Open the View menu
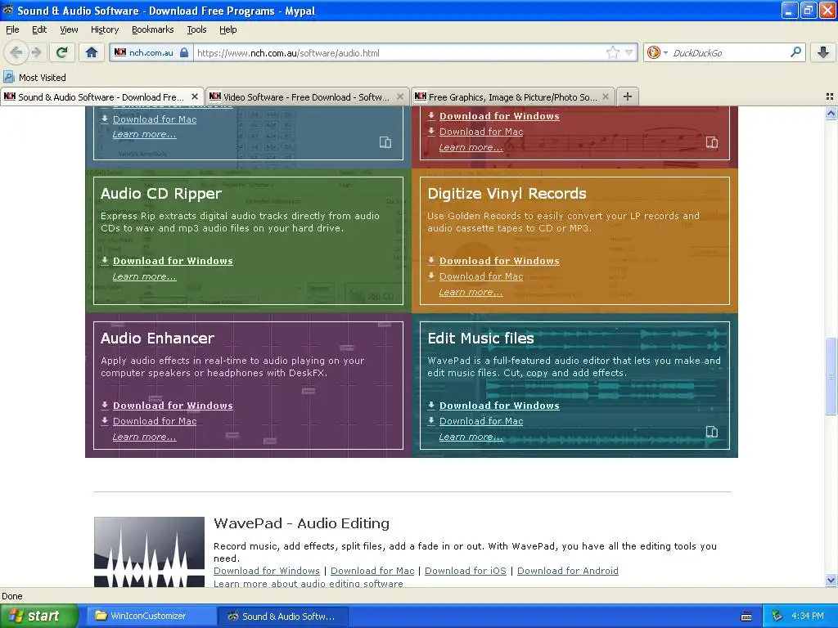838x628 pixels. [x=69, y=29]
